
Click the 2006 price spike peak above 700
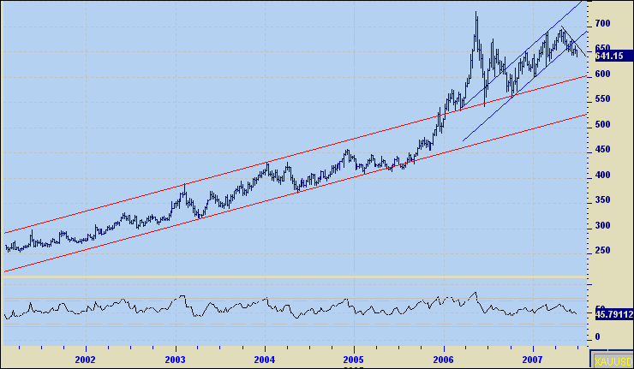coord(475,15)
